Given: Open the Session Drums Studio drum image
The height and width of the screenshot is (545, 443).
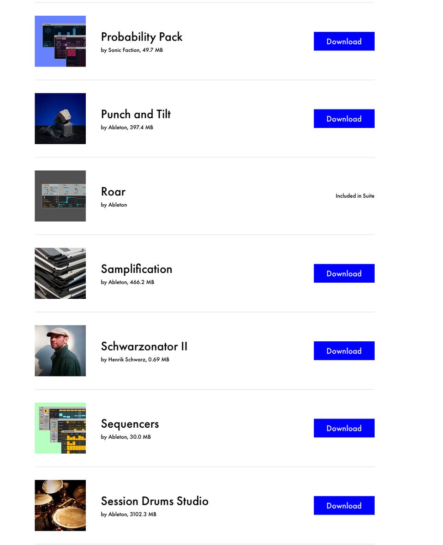Looking at the screenshot, I should (60, 505).
